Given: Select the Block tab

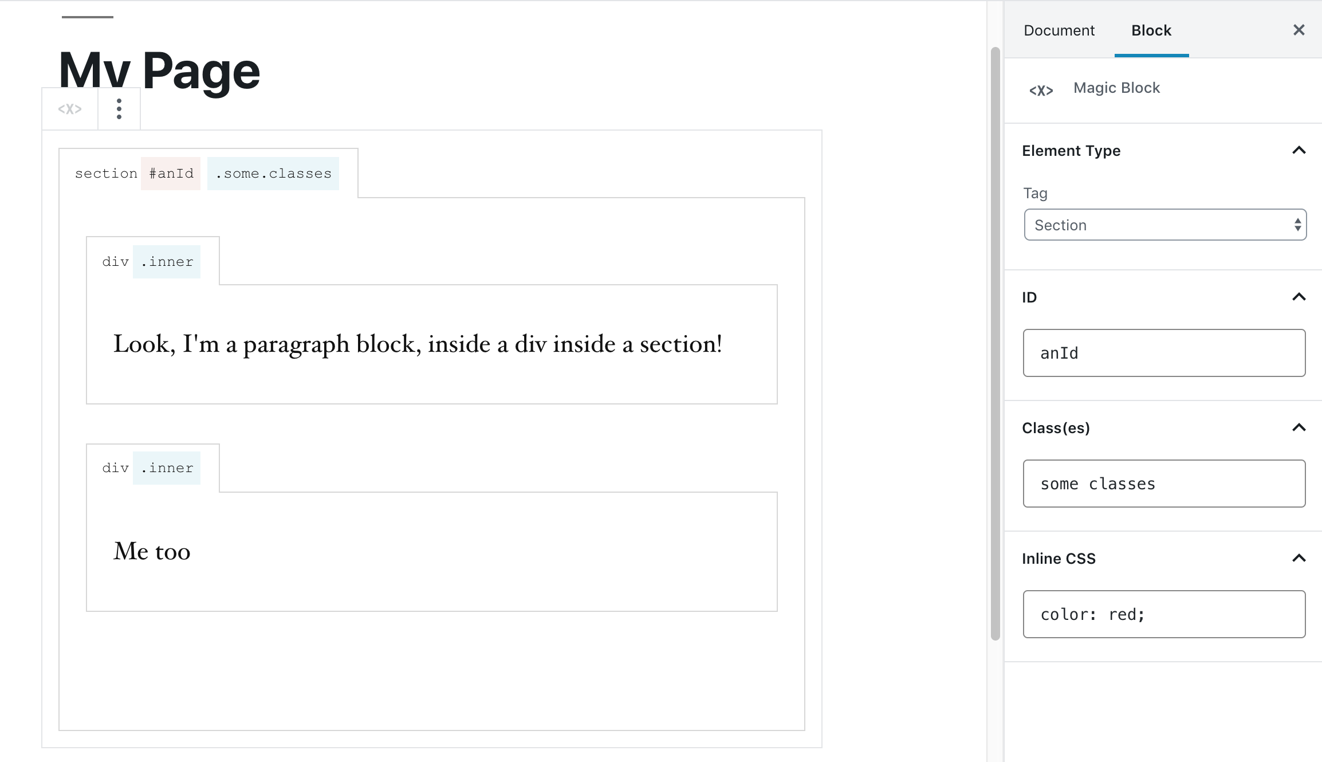Looking at the screenshot, I should (x=1151, y=30).
